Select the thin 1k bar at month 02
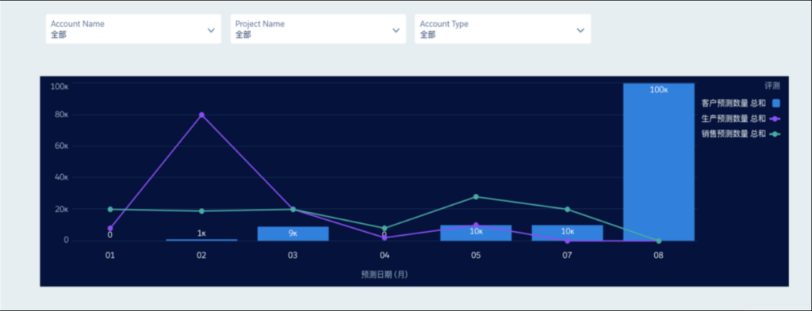Viewport: 812px width, 311px height. (201, 240)
